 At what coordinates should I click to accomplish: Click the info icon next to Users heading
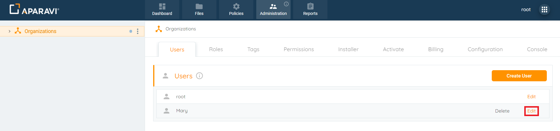[199, 76]
